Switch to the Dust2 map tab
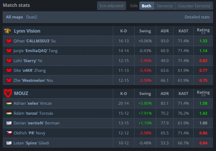216x151 pixels. click(x=32, y=17)
